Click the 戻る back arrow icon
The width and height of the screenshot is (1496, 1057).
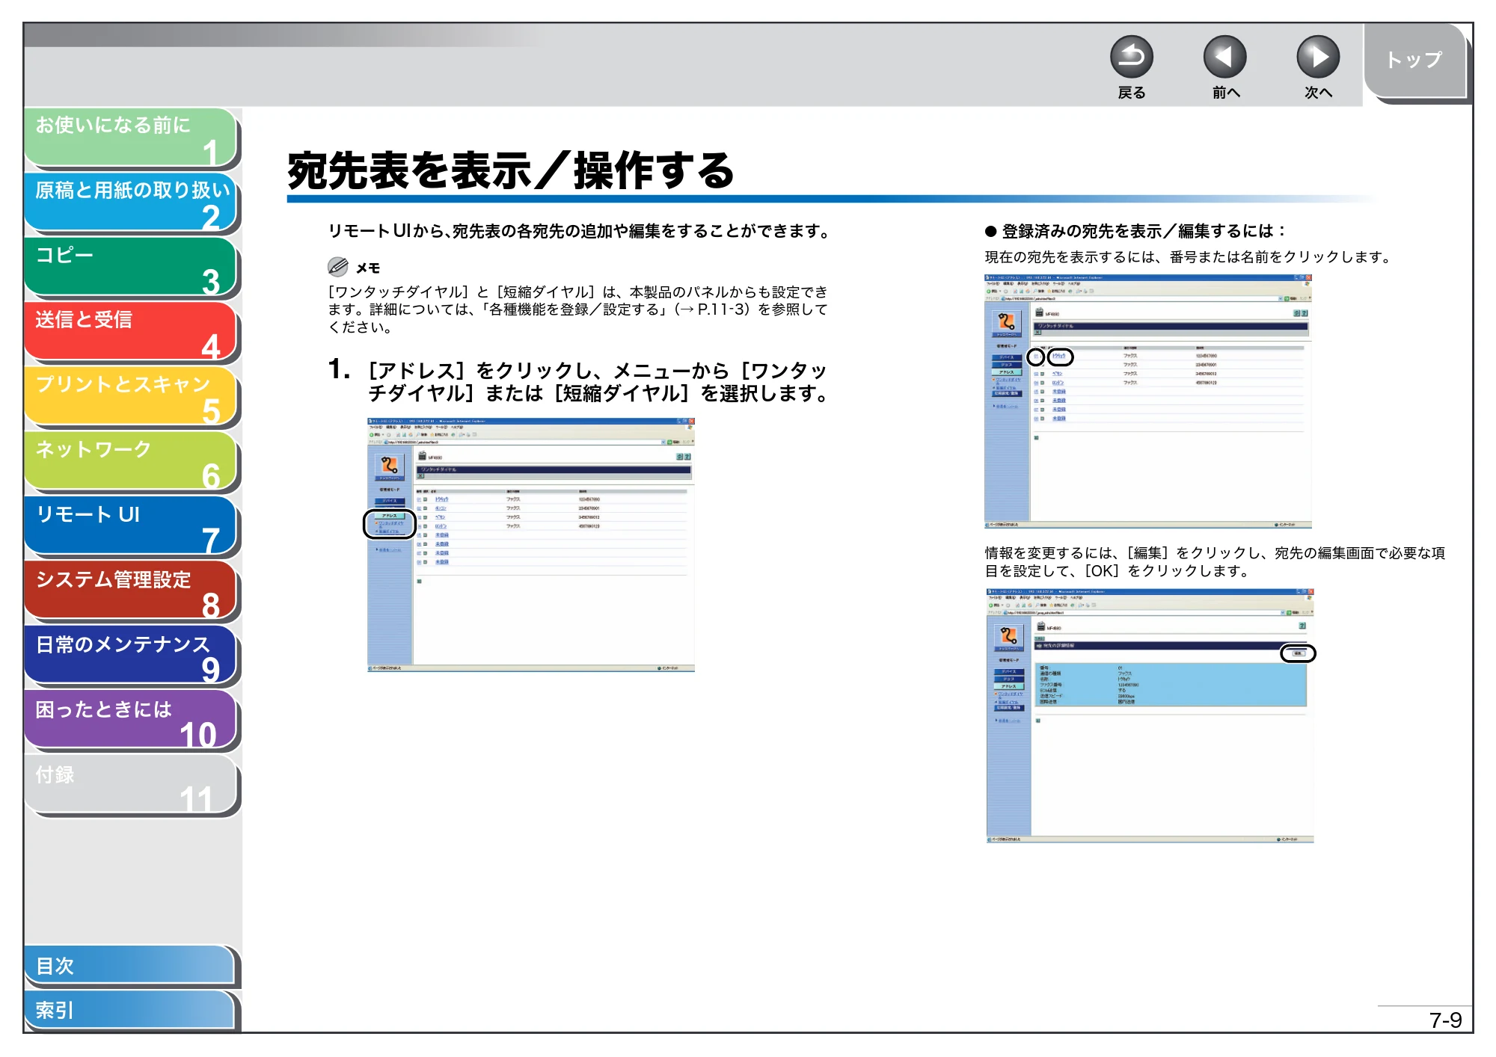(x=1131, y=57)
